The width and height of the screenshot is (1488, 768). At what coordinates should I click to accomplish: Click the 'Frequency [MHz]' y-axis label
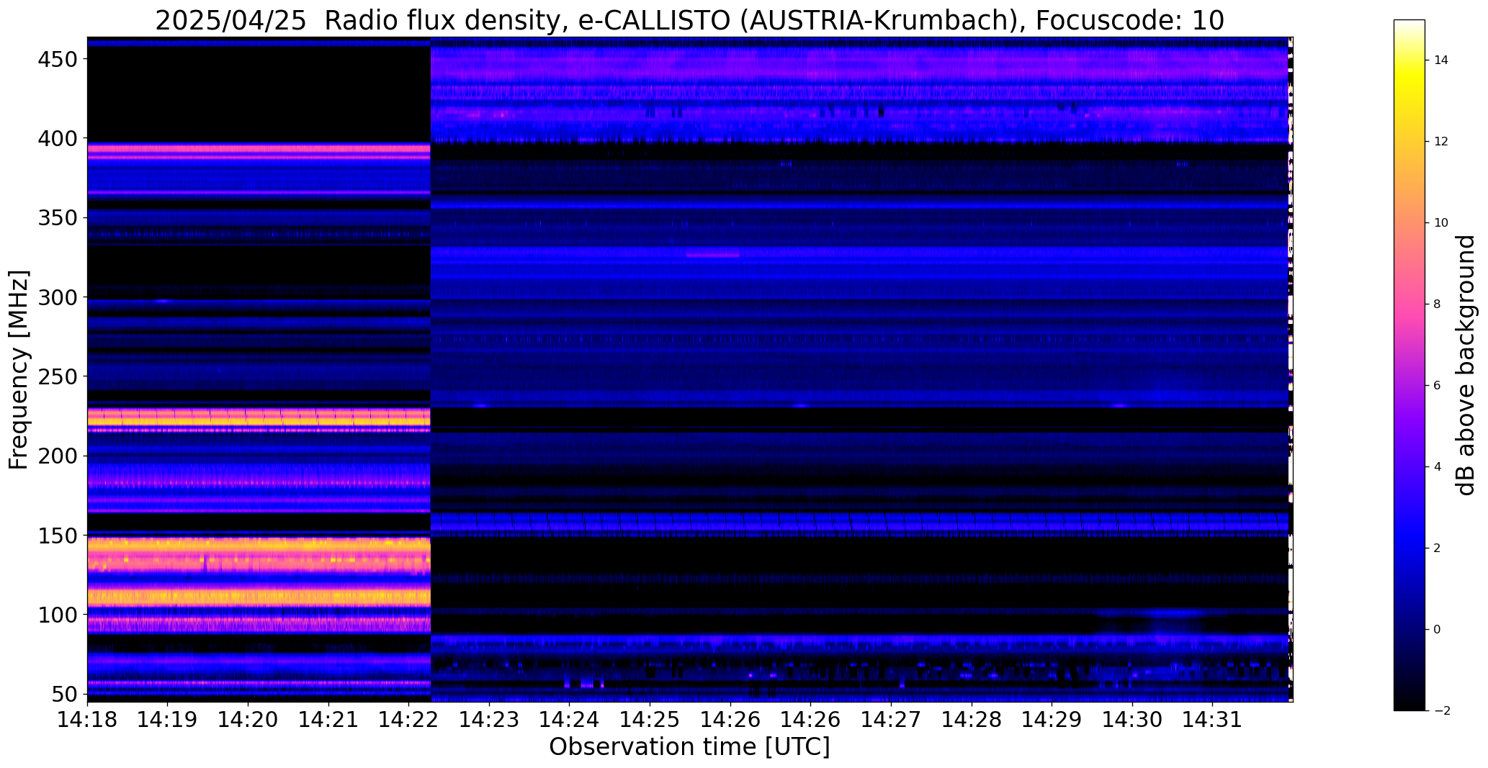[x=19, y=369]
